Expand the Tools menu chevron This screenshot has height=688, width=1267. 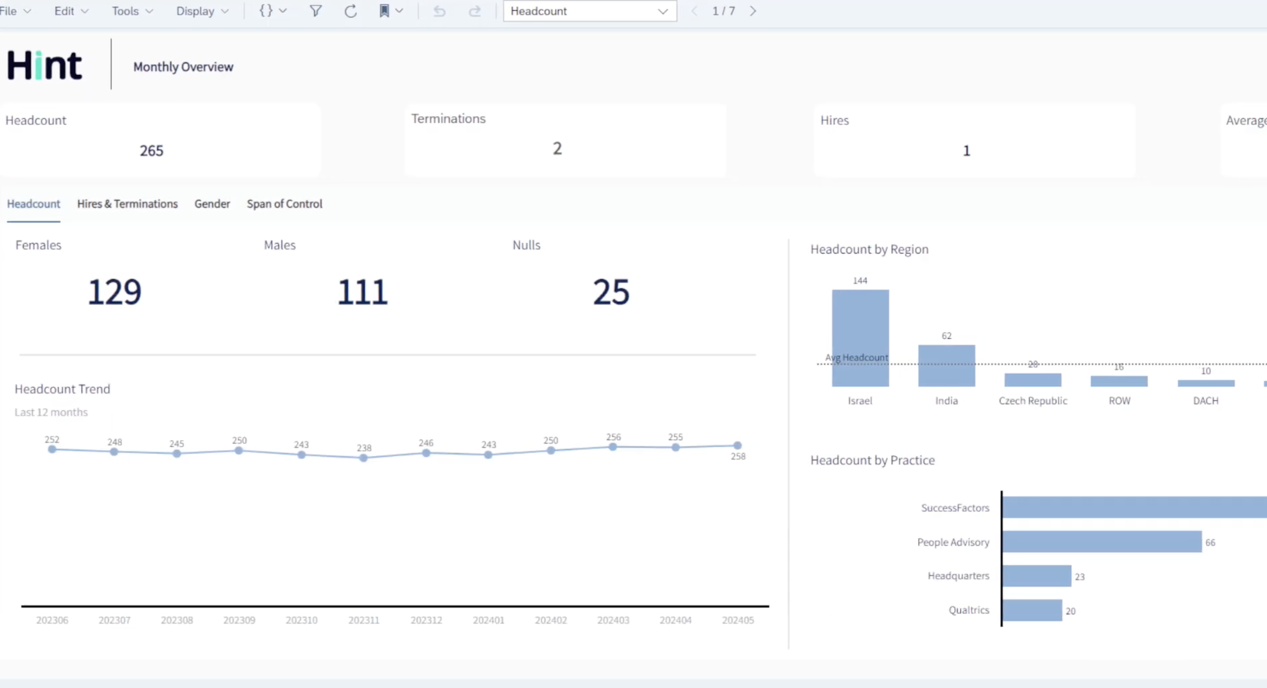click(x=149, y=11)
